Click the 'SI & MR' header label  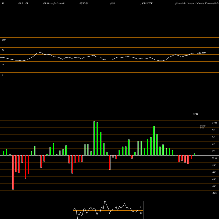click(23, 4)
